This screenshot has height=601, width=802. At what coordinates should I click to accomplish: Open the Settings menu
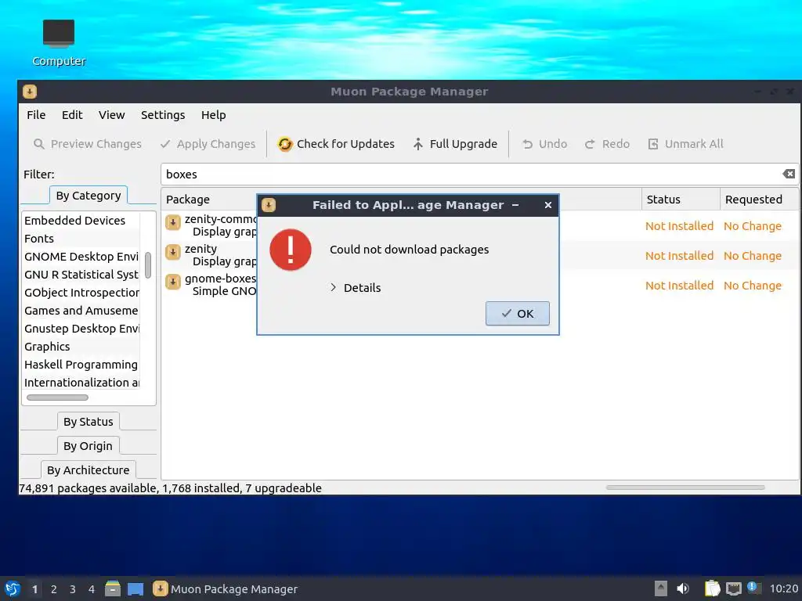(163, 115)
